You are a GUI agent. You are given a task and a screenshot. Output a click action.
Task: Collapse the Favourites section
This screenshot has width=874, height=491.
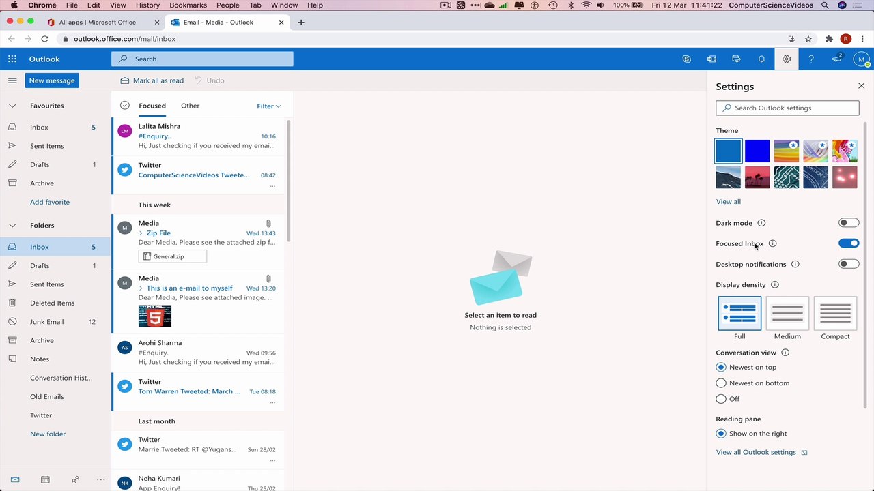[x=12, y=106]
